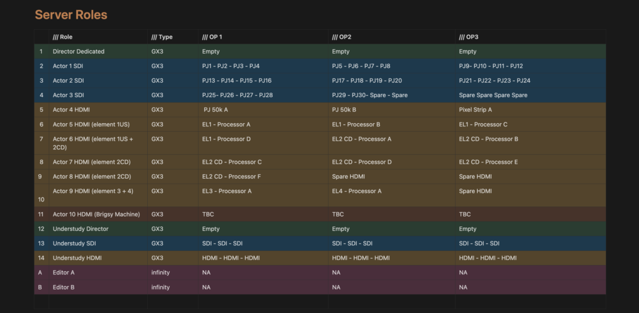
Task: Click the Server Roles heading
Action: tap(71, 15)
